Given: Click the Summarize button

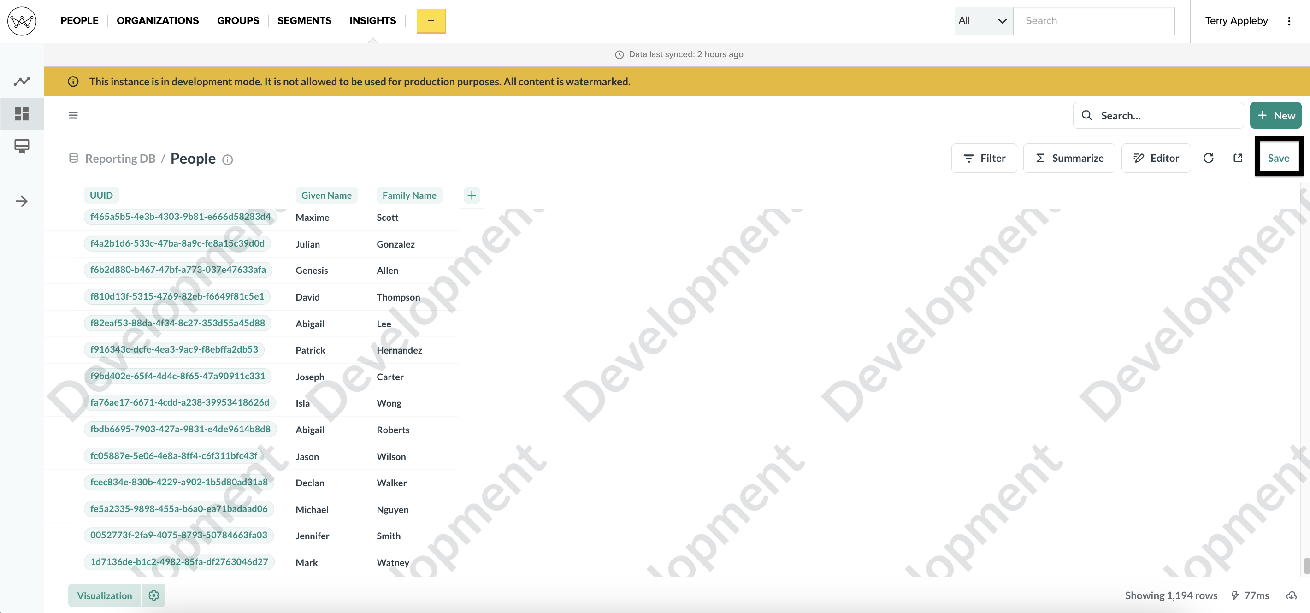Looking at the screenshot, I should coord(1069,158).
